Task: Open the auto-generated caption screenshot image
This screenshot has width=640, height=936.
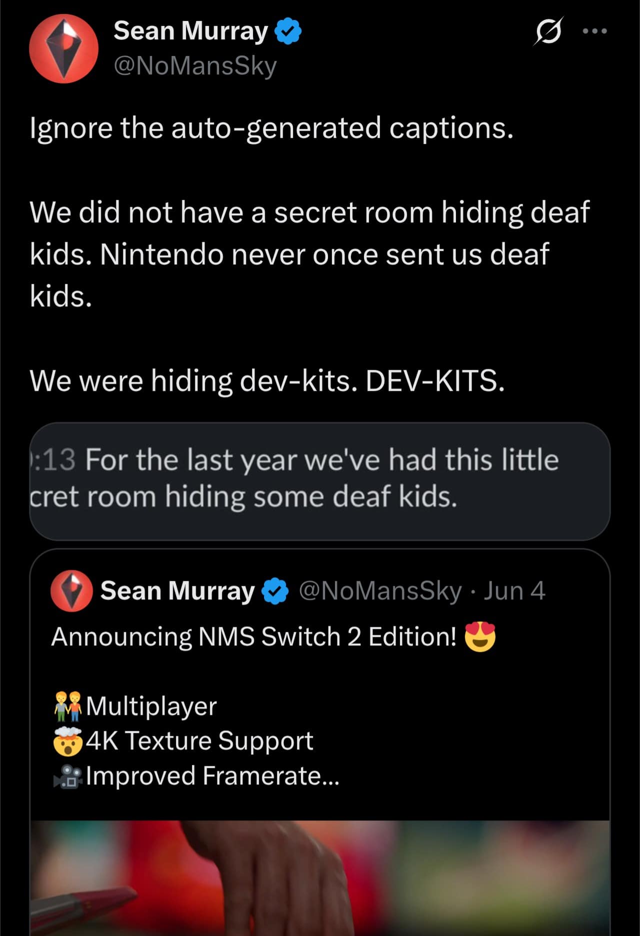Action: 319,481
